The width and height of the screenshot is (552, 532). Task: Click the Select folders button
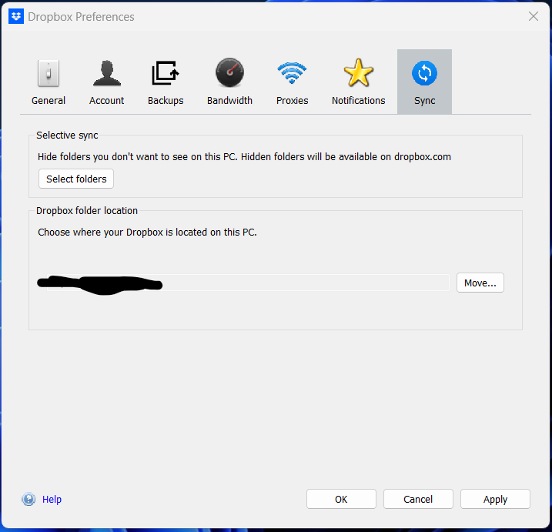[76, 179]
